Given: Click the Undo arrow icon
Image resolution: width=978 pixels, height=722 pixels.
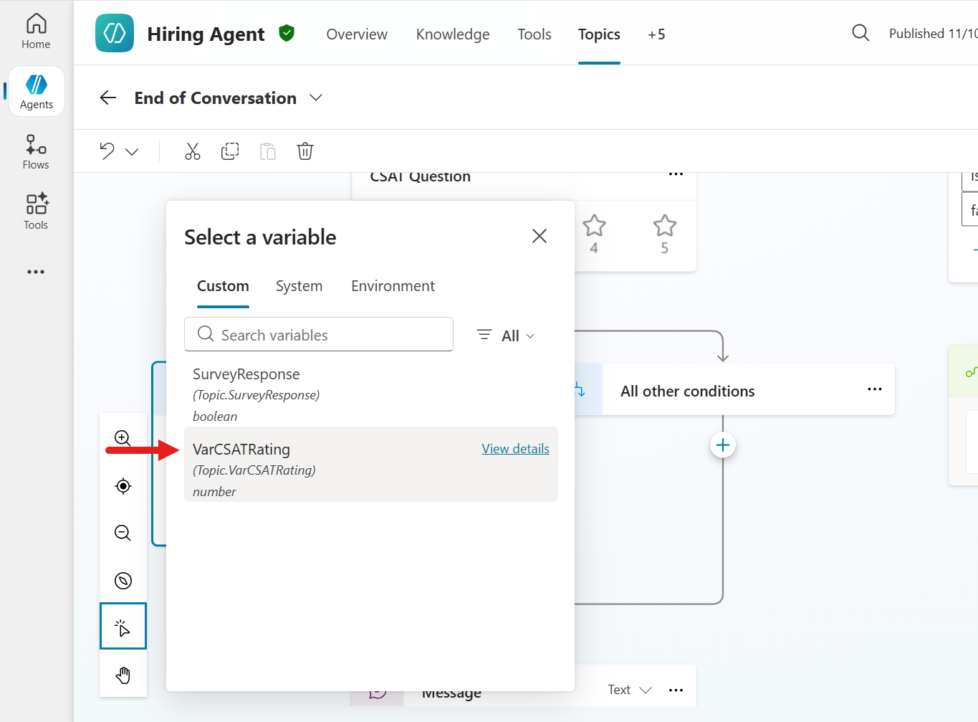Looking at the screenshot, I should coord(106,151).
